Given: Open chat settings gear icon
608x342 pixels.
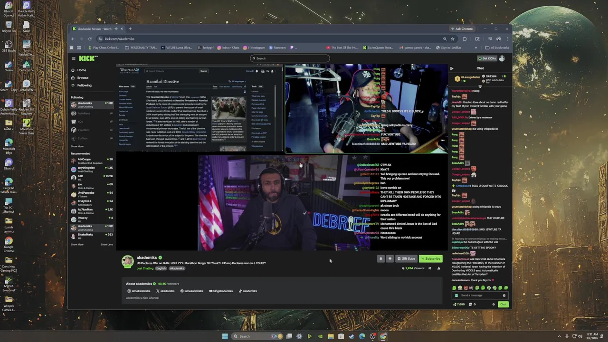Looking at the screenshot, I should coord(493,304).
